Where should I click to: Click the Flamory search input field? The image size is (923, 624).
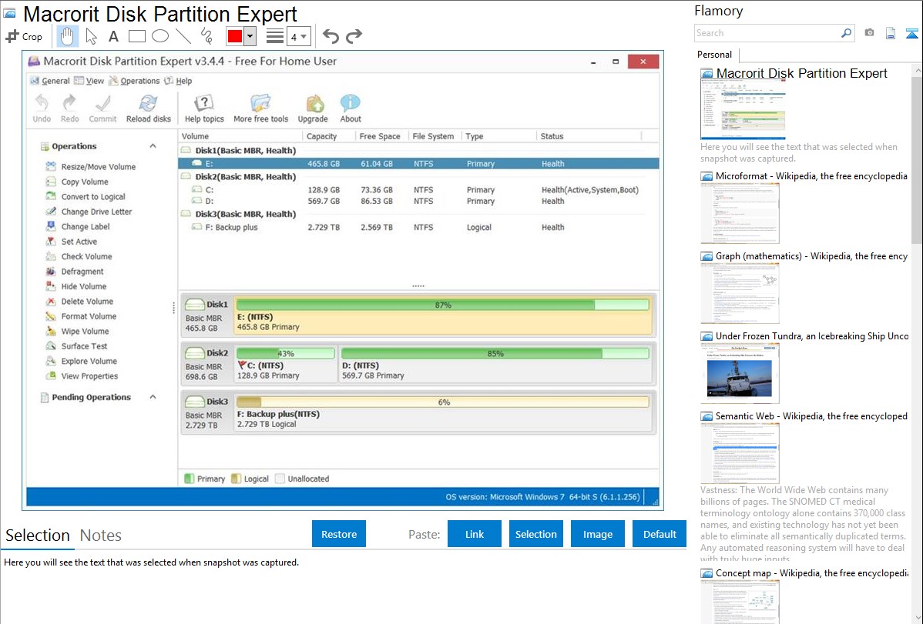point(767,33)
